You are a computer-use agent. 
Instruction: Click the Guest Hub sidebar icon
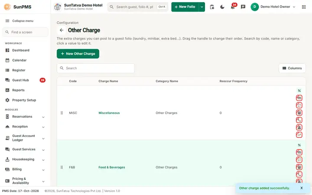(7, 80)
